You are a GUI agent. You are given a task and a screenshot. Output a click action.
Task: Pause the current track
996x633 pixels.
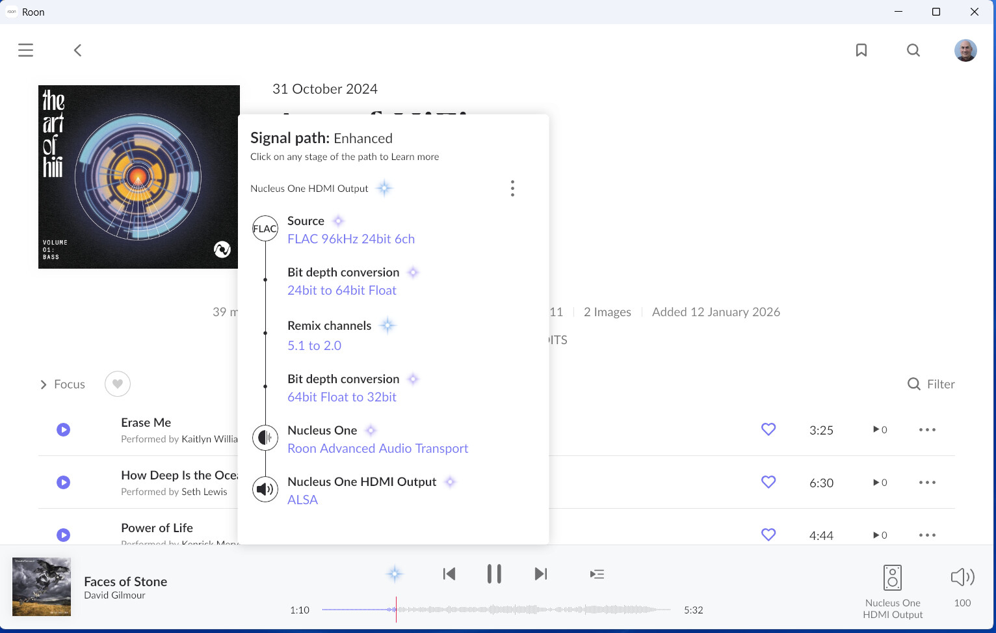click(x=493, y=574)
